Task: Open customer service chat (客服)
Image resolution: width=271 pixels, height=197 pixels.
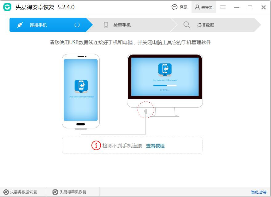Action: point(180,7)
